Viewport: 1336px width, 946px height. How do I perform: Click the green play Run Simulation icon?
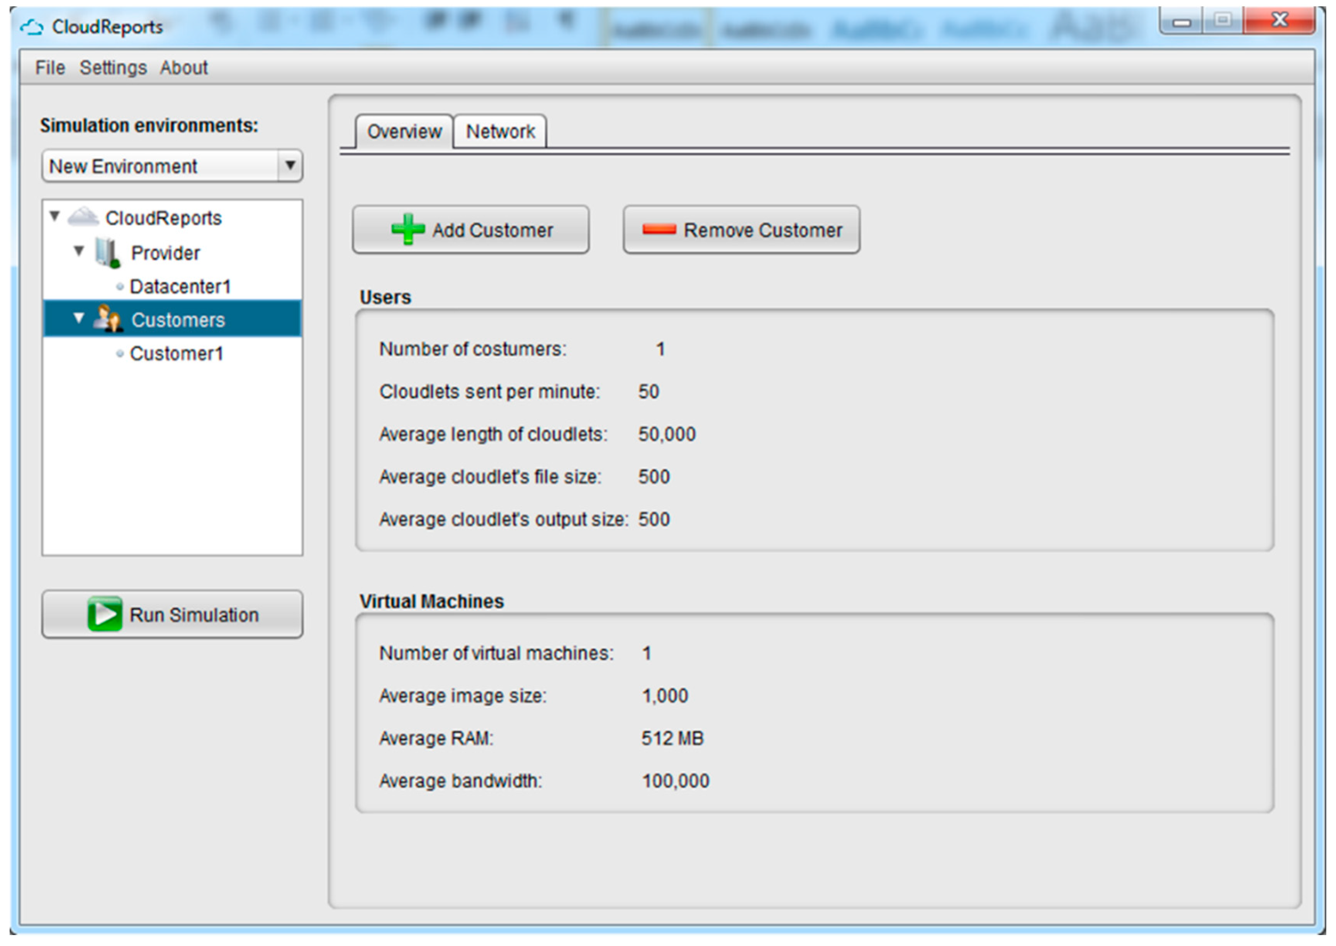[104, 614]
